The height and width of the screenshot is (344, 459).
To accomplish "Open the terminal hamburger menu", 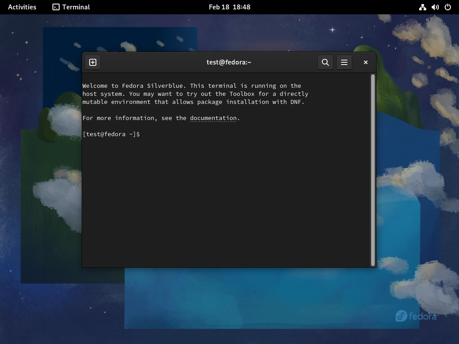I will point(344,62).
